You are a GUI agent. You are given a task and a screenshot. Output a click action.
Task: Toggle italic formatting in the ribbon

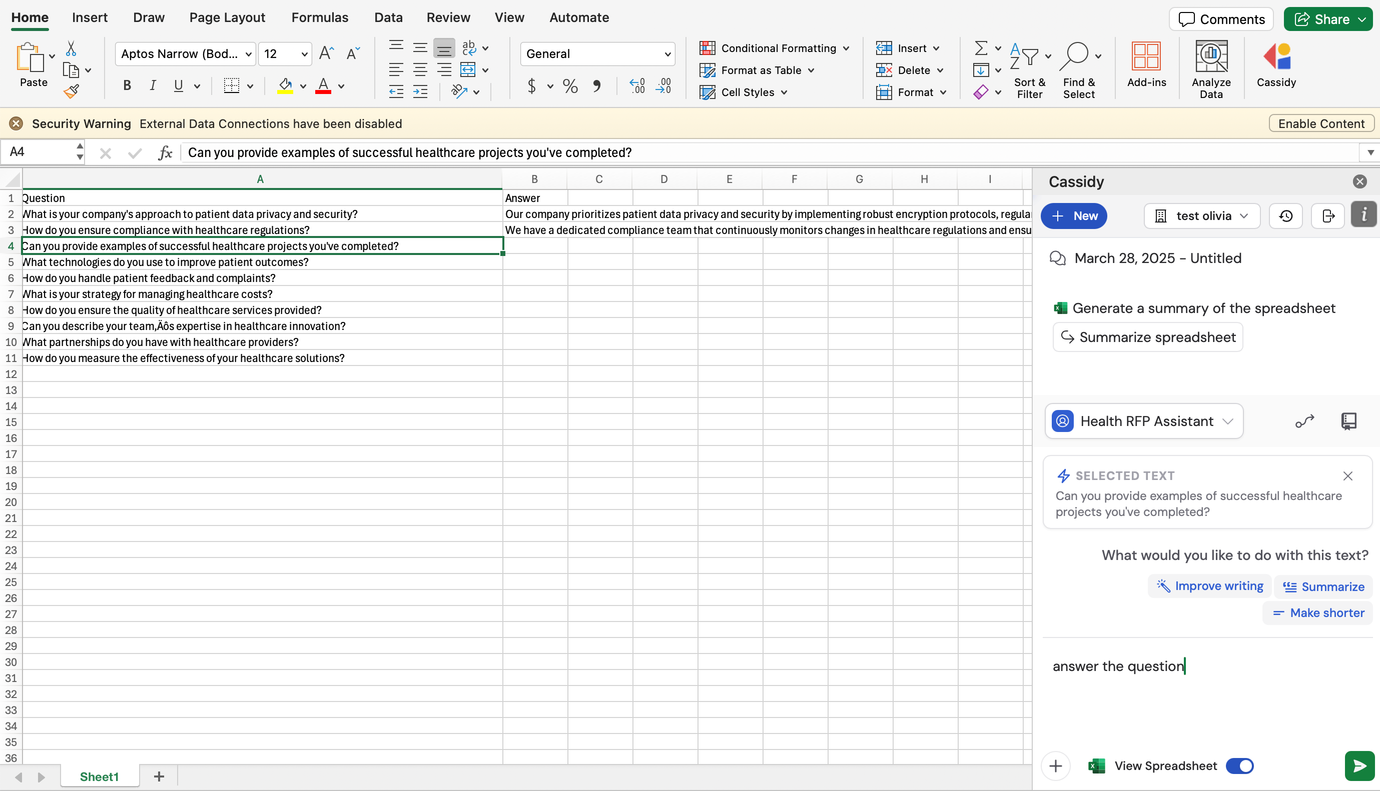pos(153,85)
